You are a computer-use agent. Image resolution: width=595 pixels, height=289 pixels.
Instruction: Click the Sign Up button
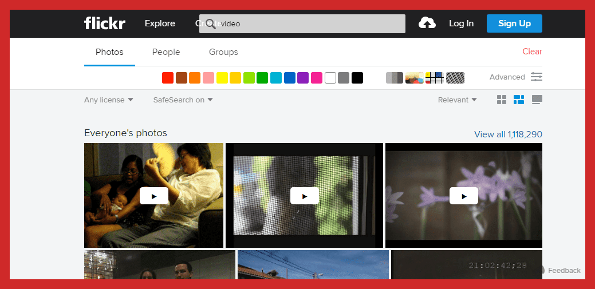click(514, 23)
